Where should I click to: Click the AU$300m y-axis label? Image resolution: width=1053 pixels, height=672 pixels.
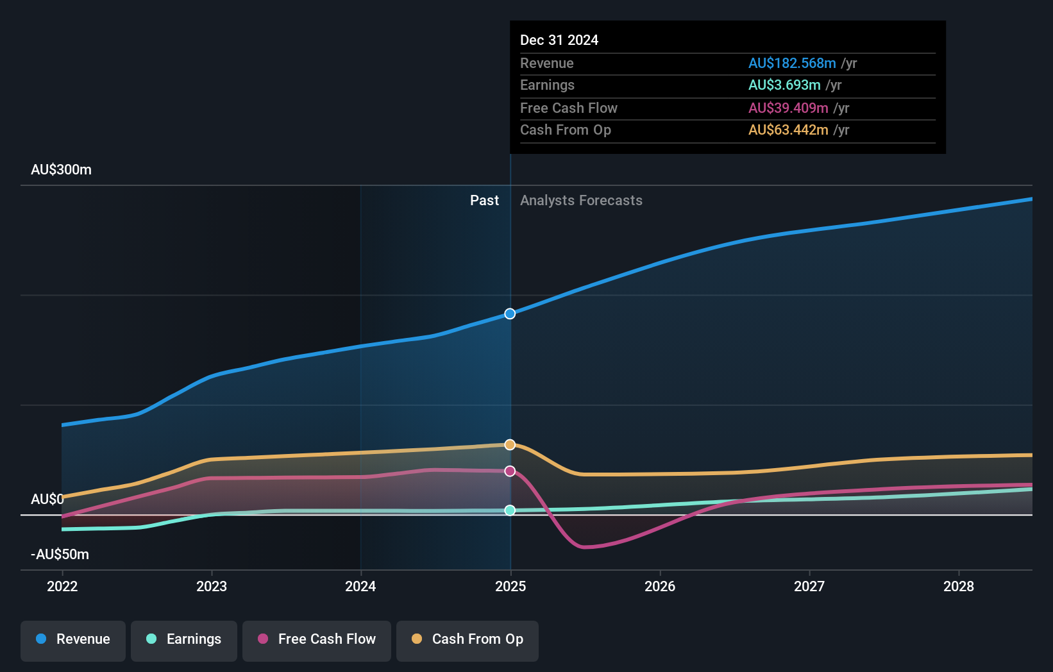pyautogui.click(x=62, y=170)
